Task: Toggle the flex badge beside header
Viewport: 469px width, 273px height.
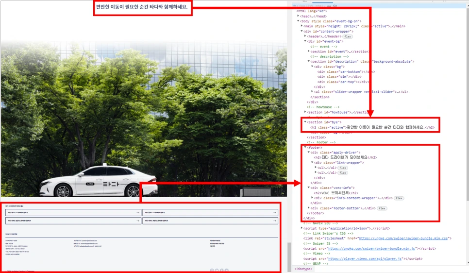Action: click(x=347, y=36)
